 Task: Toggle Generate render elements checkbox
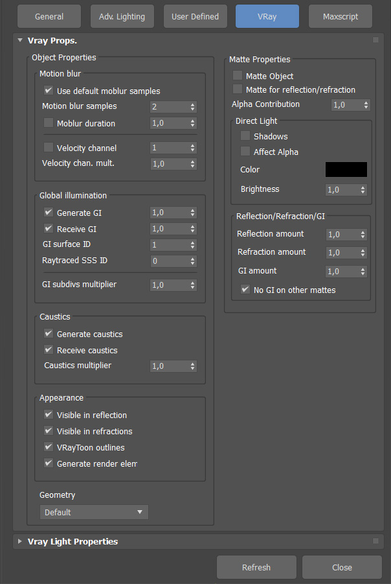click(x=49, y=463)
